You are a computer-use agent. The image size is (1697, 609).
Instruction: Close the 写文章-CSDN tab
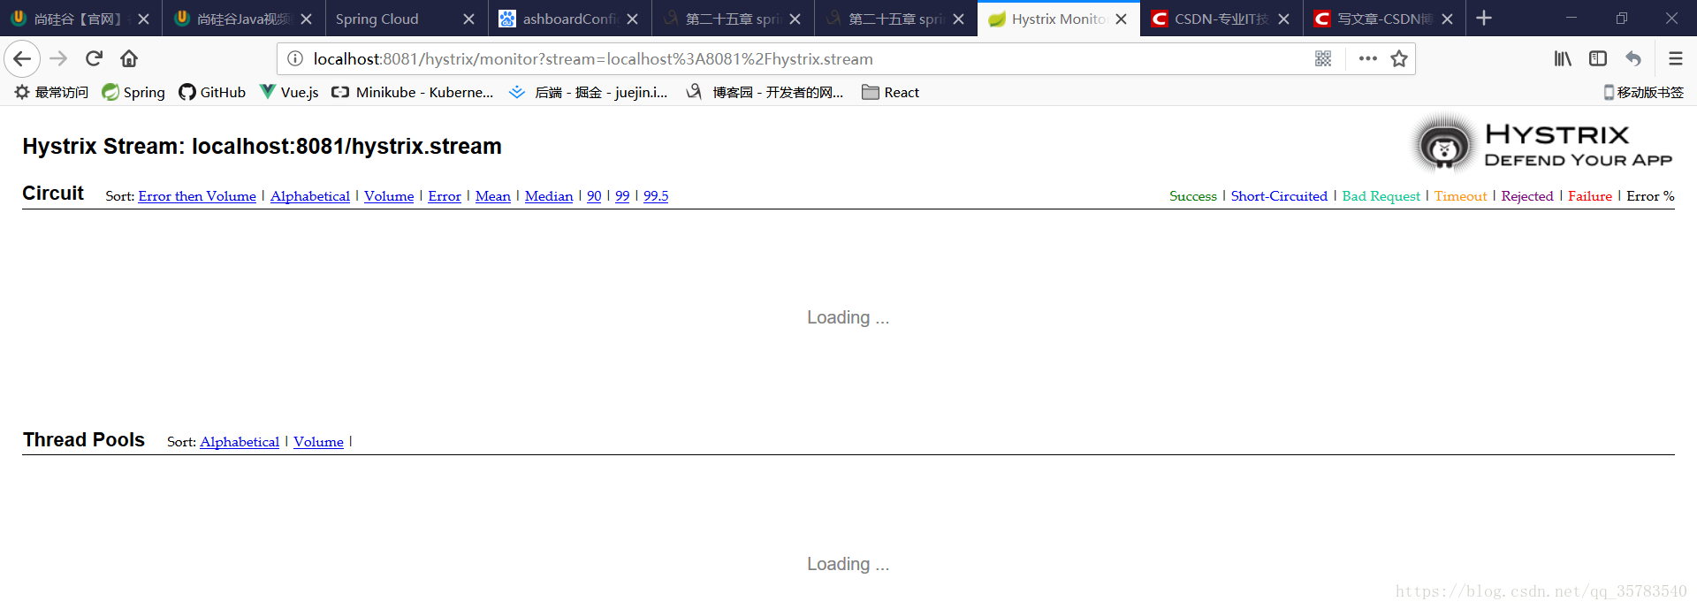1447,19
